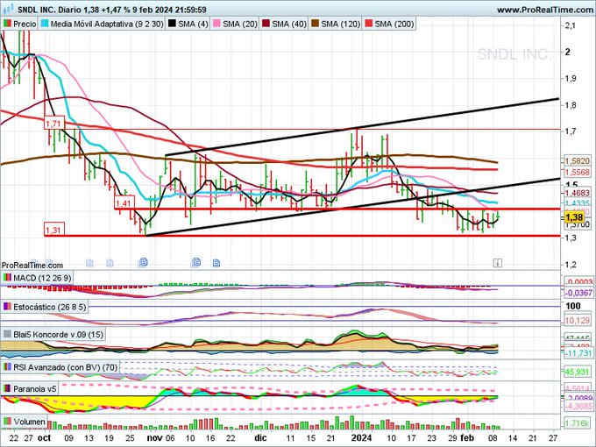Click the 1,41 price level label
Viewport: 596px width, 447px height.
coord(124,203)
